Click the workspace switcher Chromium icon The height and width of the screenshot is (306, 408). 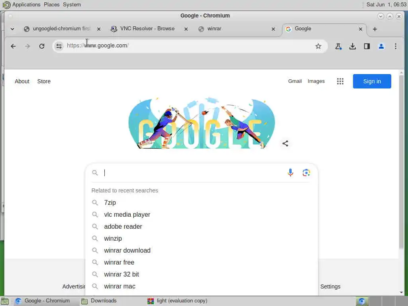click(x=362, y=301)
